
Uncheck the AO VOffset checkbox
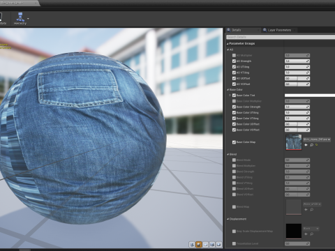point(234,84)
